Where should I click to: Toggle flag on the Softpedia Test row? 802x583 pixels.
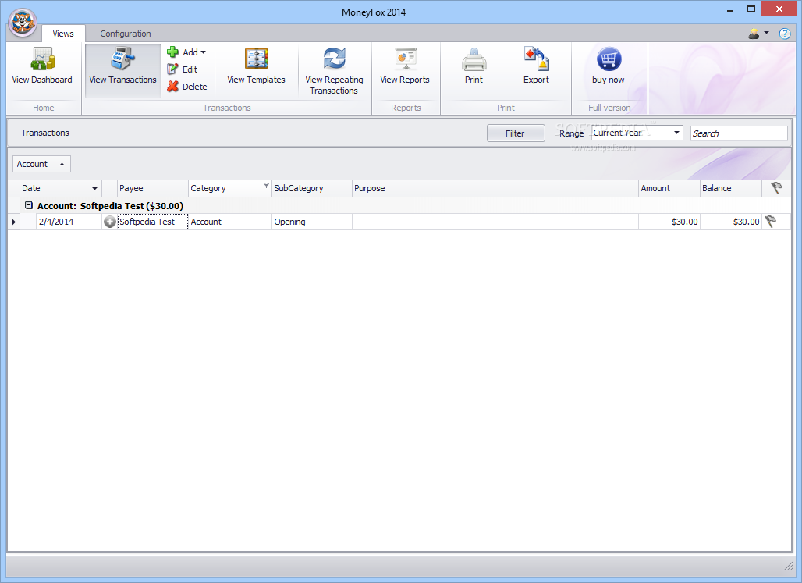coord(770,222)
